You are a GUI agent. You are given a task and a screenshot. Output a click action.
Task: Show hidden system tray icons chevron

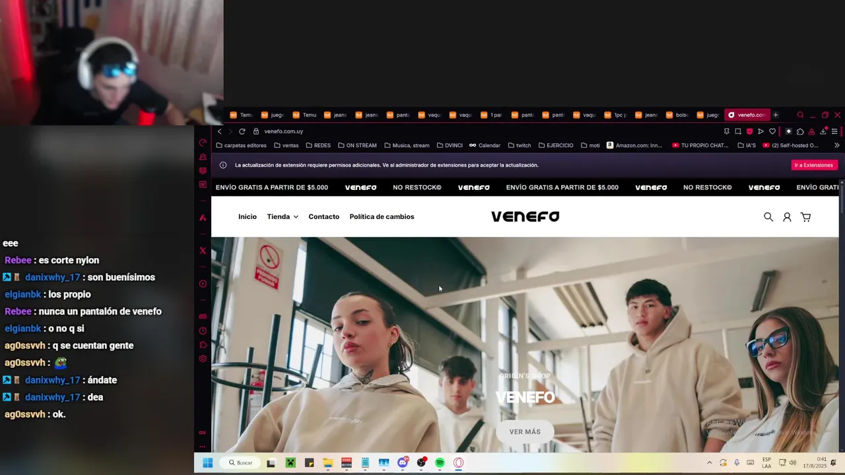[710, 462]
